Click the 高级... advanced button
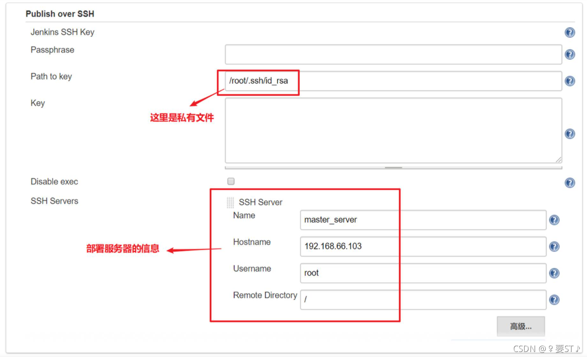 [521, 327]
